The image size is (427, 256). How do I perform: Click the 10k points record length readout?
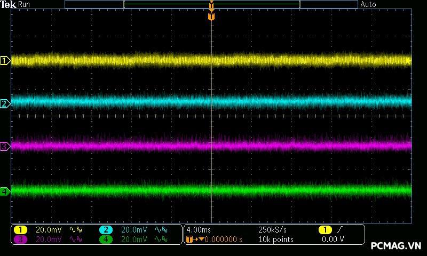point(275,239)
